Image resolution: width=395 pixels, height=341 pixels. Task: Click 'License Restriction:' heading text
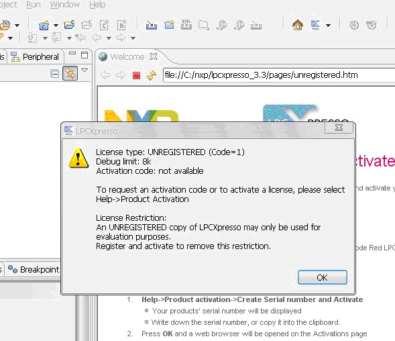(x=131, y=217)
